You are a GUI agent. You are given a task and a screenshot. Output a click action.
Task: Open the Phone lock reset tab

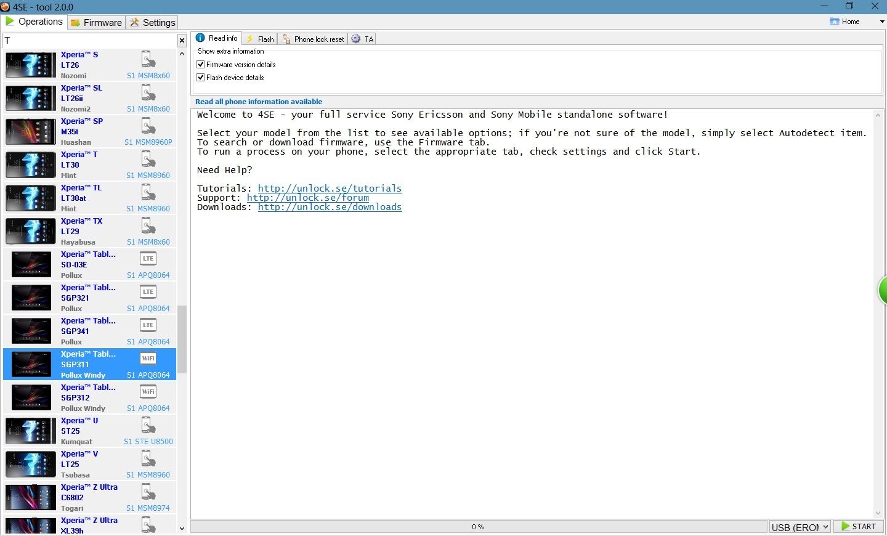coord(313,39)
